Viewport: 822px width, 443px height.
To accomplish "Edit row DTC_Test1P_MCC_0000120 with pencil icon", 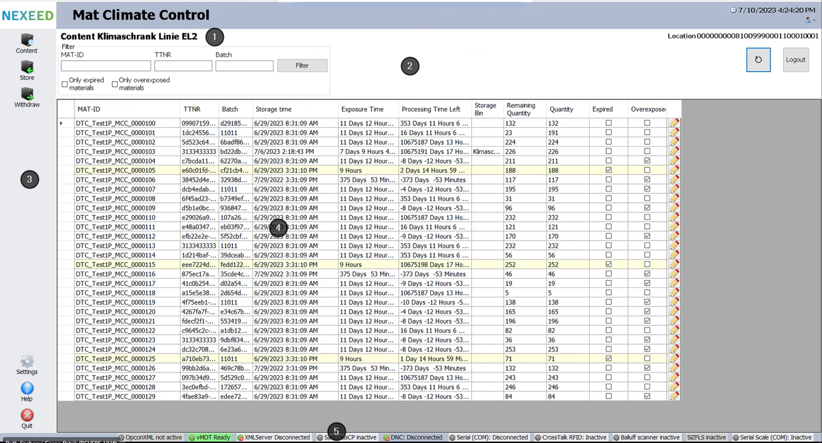I will 674,311.
